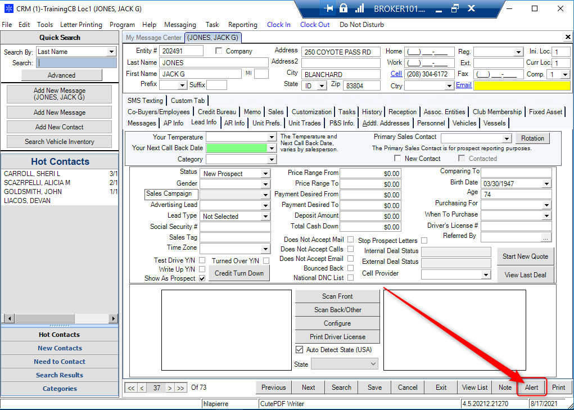Click the left arrow of the Hot Contacts scrollbar

(9, 318)
